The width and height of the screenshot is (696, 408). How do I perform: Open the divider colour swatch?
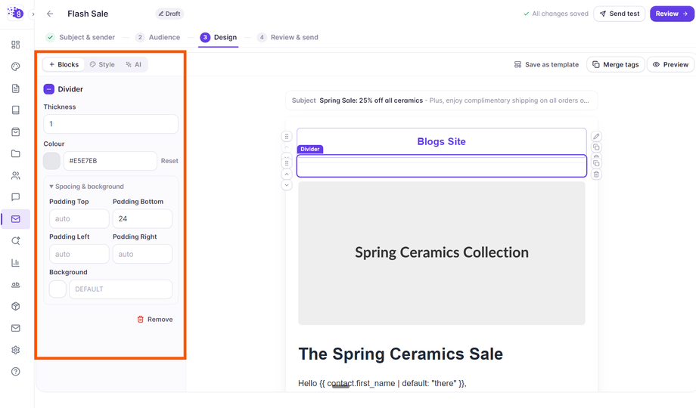(51, 161)
